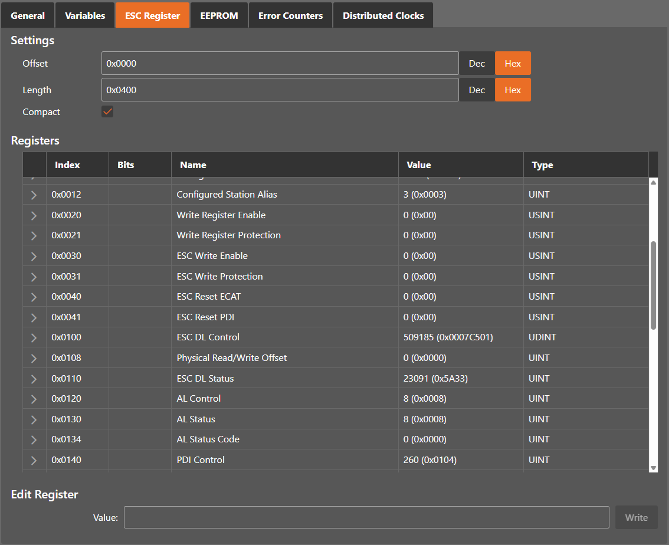Viewport: 669px width, 545px height.
Task: Select the 'Write Register Protection' name cell
Action: click(284, 235)
